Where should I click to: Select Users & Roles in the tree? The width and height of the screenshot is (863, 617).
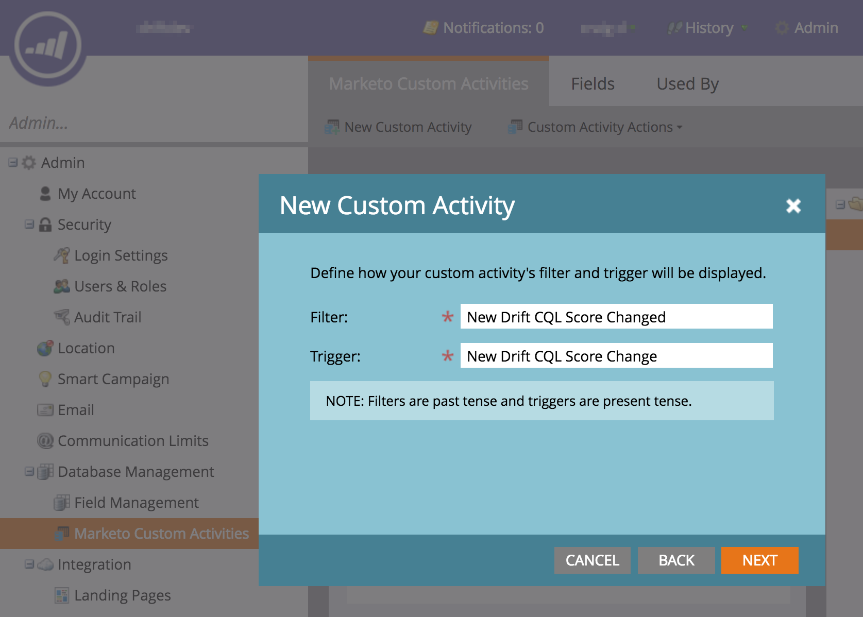[x=121, y=286]
